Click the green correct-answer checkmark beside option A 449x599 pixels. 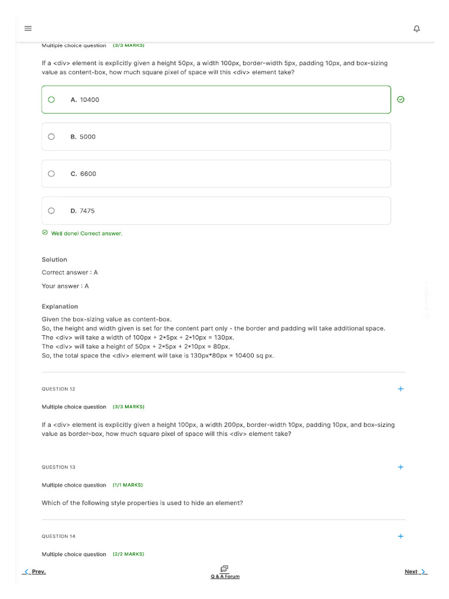point(400,99)
